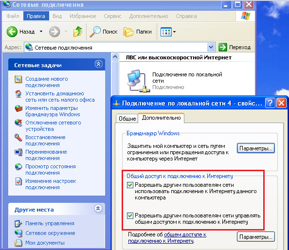Open the Избранное menu
289x250 pixels.
pyautogui.click(x=83, y=16)
